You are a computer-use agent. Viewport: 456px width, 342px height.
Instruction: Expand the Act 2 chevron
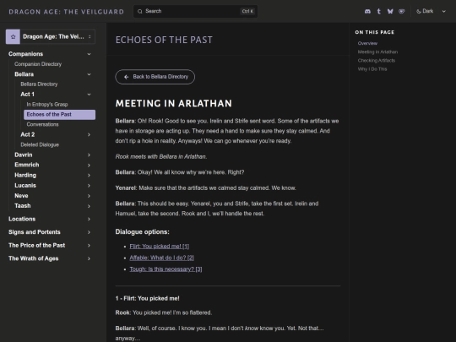89,134
